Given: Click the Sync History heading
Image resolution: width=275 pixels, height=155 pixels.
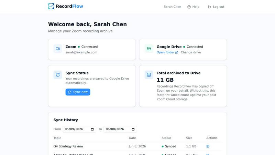Looking at the screenshot, I should (66, 120).
